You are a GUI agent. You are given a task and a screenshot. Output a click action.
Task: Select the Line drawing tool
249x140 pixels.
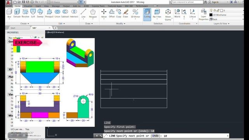tap(83, 14)
